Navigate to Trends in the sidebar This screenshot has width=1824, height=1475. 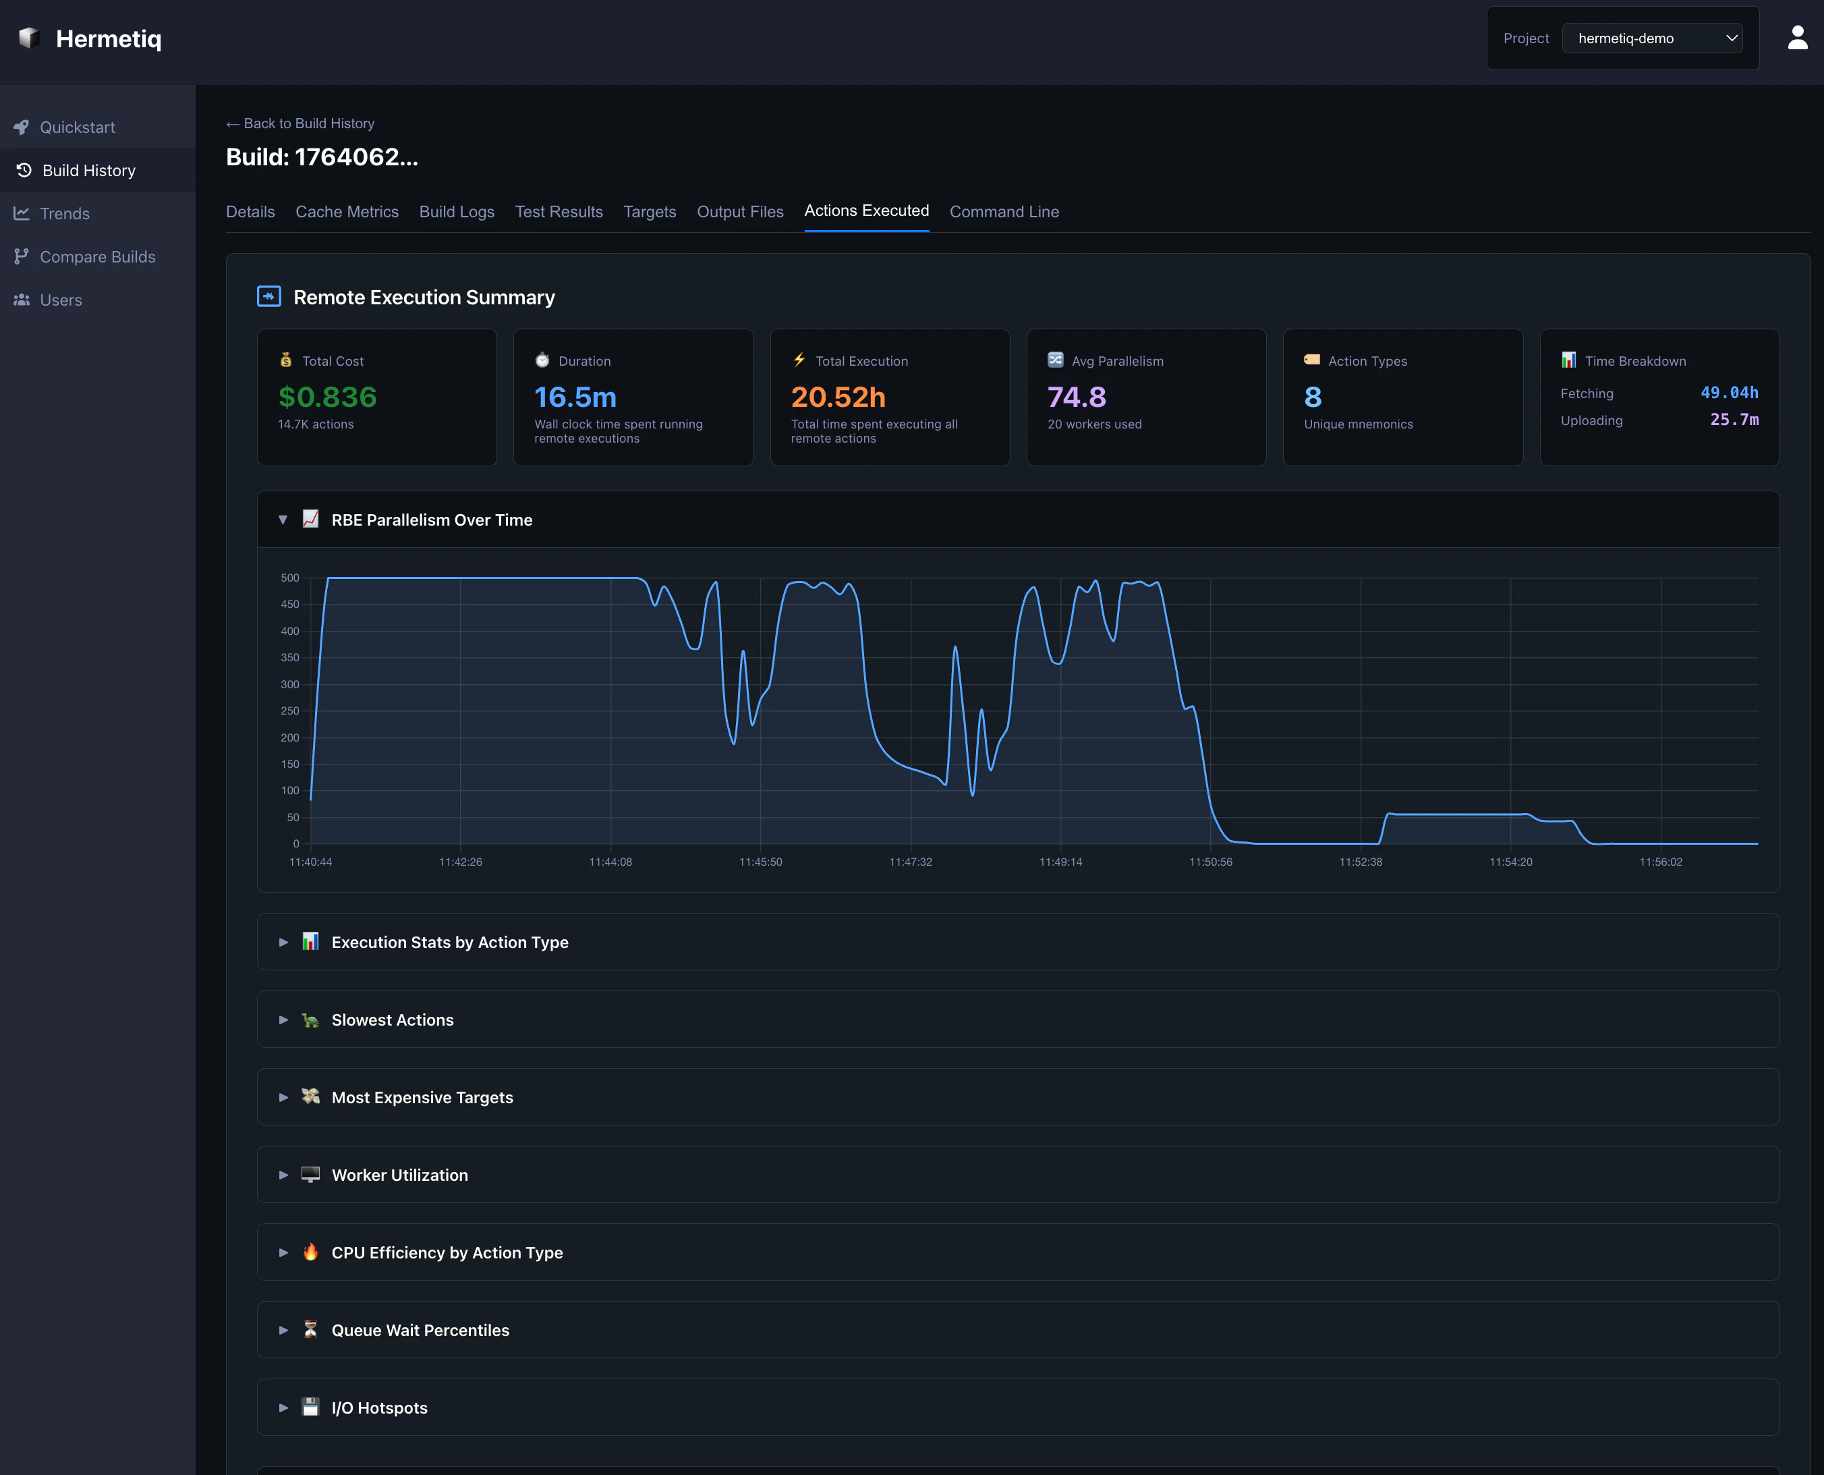[98, 213]
